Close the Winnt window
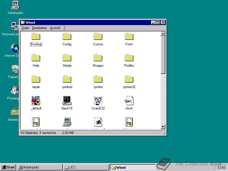This screenshot has width=228, height=171. (x=163, y=23)
